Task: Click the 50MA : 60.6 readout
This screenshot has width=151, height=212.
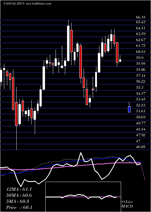Action: pyautogui.click(x=19, y=195)
